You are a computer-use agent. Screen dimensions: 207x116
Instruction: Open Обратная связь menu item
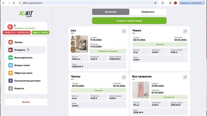pyautogui.click(x=26, y=73)
